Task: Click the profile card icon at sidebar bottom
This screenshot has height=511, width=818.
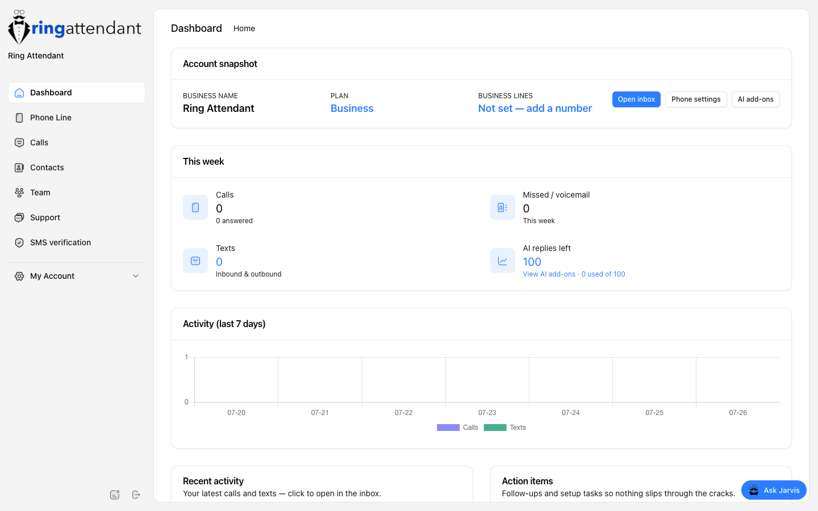Action: 115,495
